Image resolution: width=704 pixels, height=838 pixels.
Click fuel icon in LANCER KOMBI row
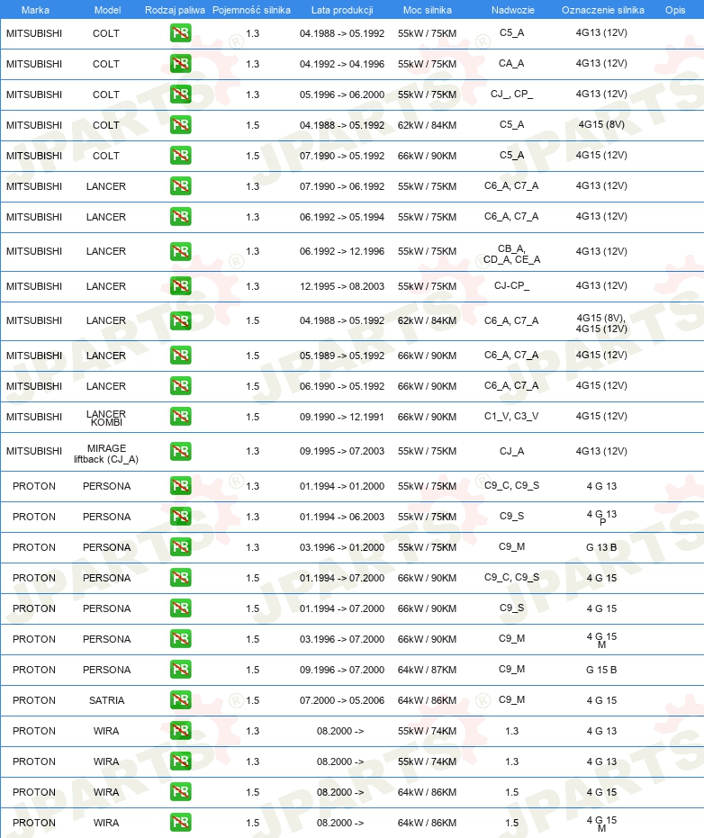181,417
